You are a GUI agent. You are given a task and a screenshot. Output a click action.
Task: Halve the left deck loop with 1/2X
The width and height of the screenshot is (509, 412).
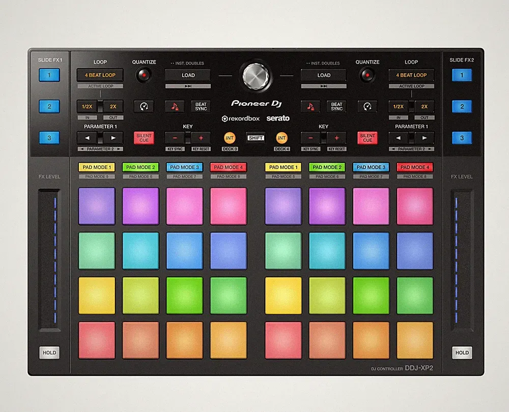(87, 106)
